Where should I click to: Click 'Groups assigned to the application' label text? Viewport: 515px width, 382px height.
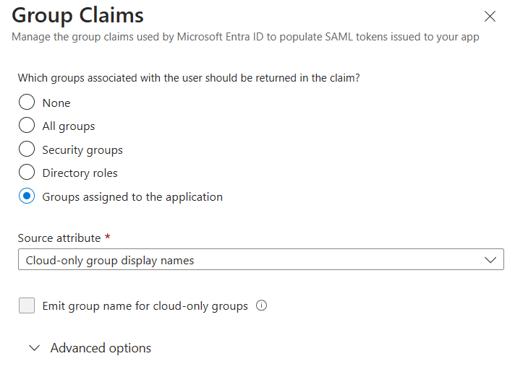[132, 197]
